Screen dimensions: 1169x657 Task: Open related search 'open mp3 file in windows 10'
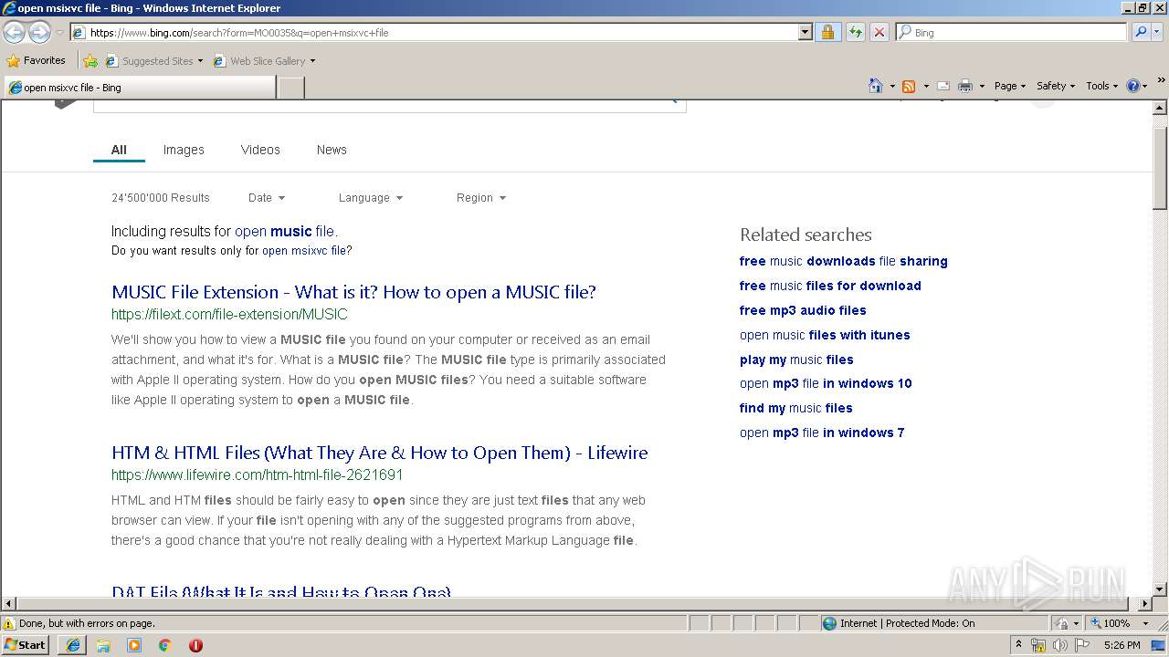pyautogui.click(x=826, y=383)
